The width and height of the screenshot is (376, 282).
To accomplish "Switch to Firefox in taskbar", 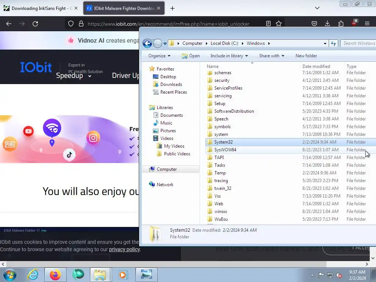I will pyautogui.click(x=55, y=275).
